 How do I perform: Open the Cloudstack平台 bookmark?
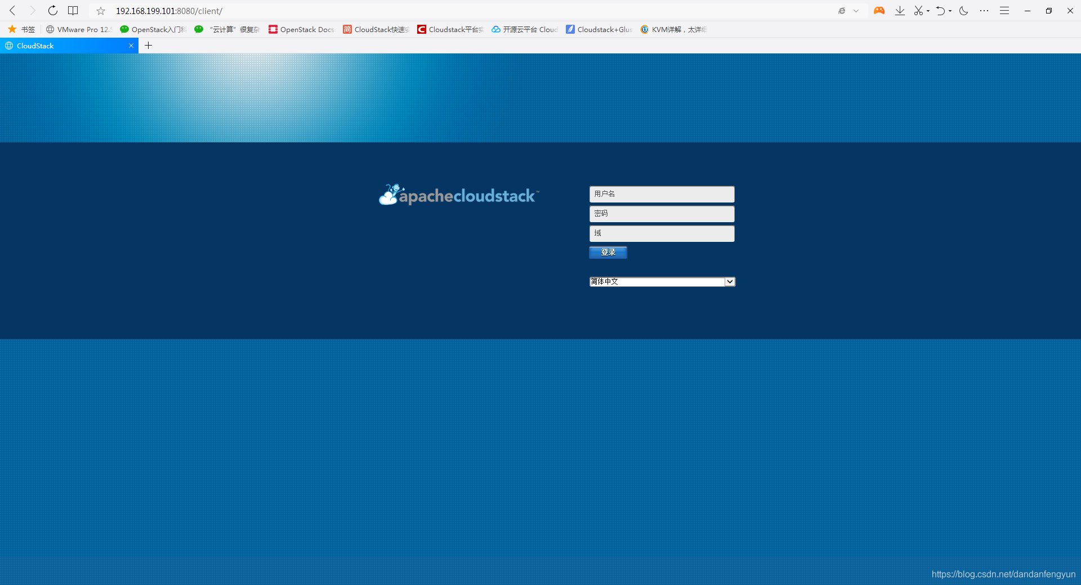point(450,29)
